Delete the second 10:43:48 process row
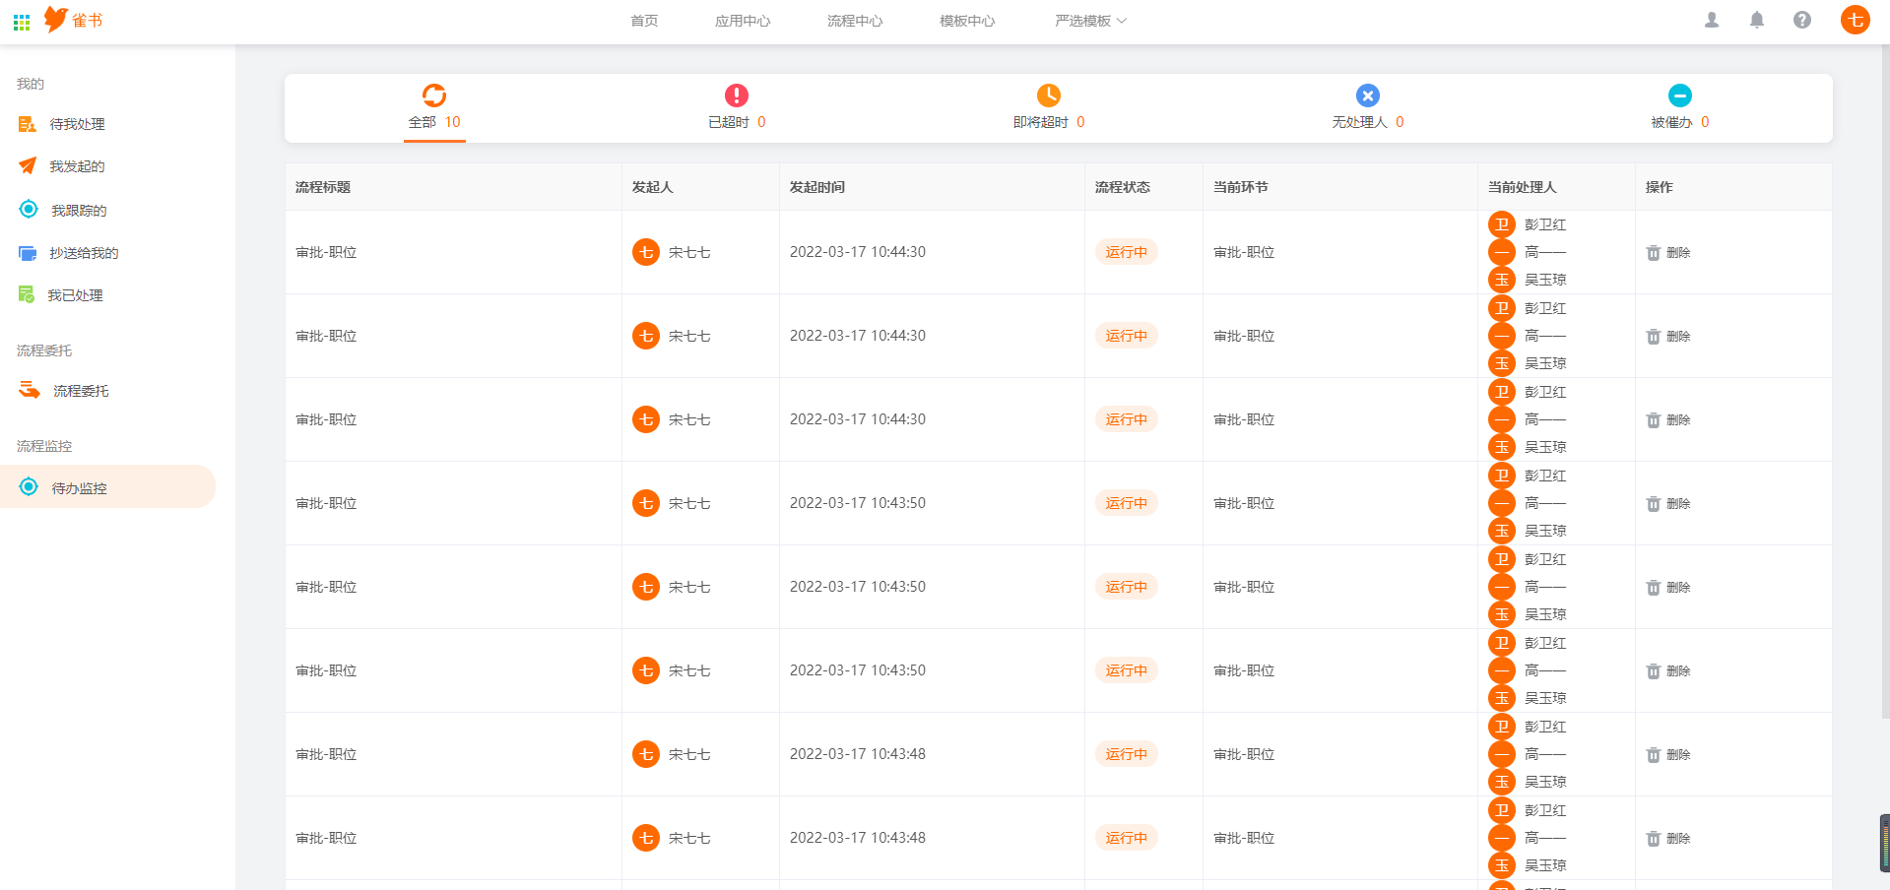The width and height of the screenshot is (1890, 890). tap(1668, 839)
